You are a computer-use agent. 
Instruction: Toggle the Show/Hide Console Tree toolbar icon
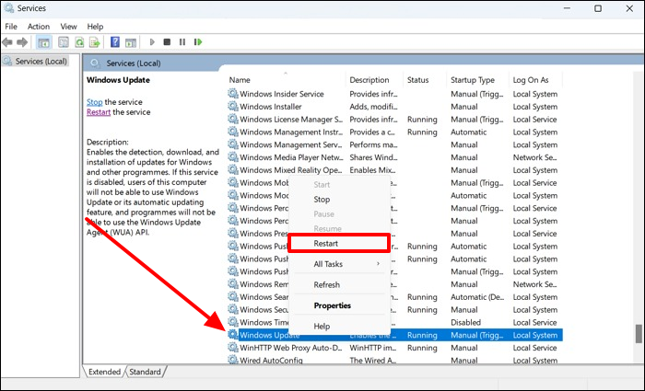click(43, 42)
